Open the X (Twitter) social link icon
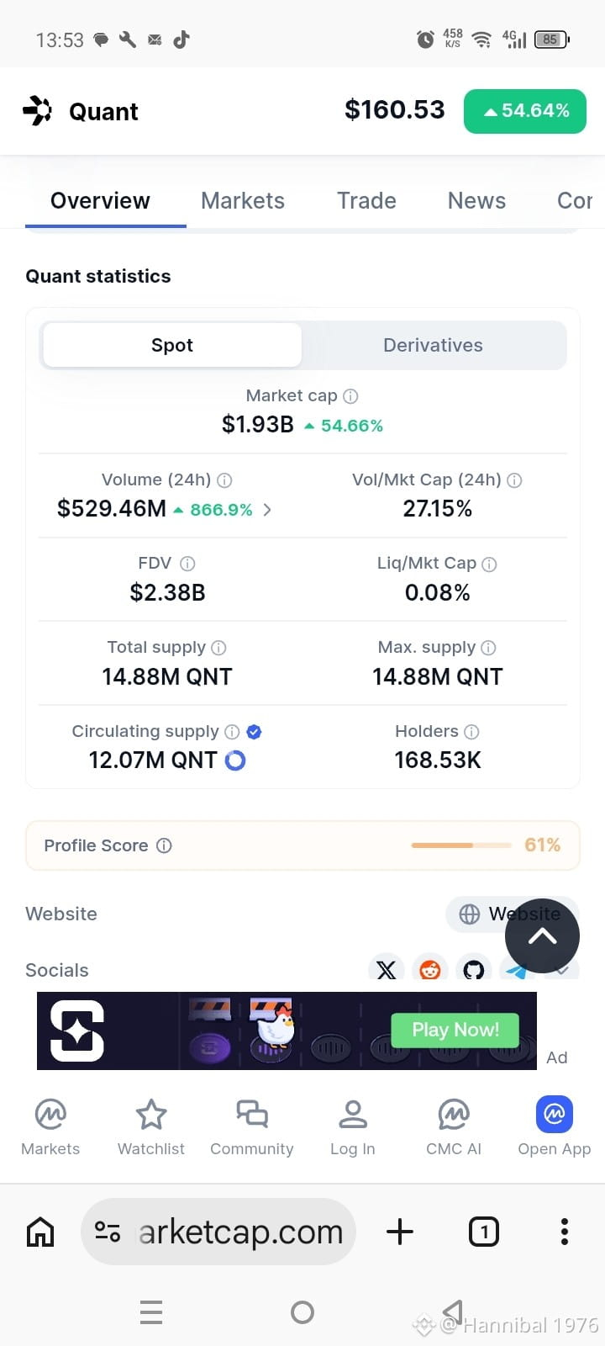This screenshot has width=605, height=1346. click(387, 969)
